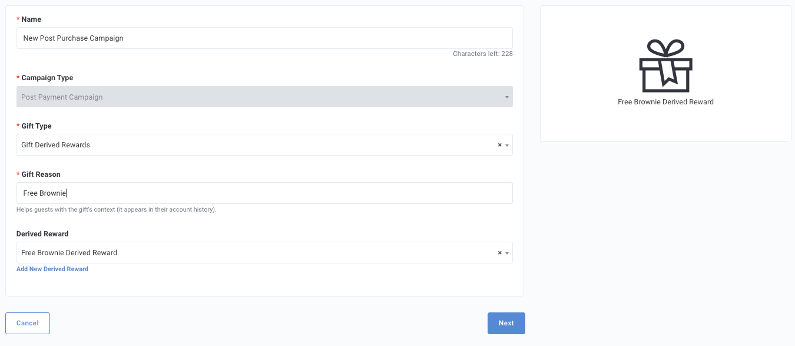
Task: Clear the Derived Reward selection with x
Action: [500, 253]
